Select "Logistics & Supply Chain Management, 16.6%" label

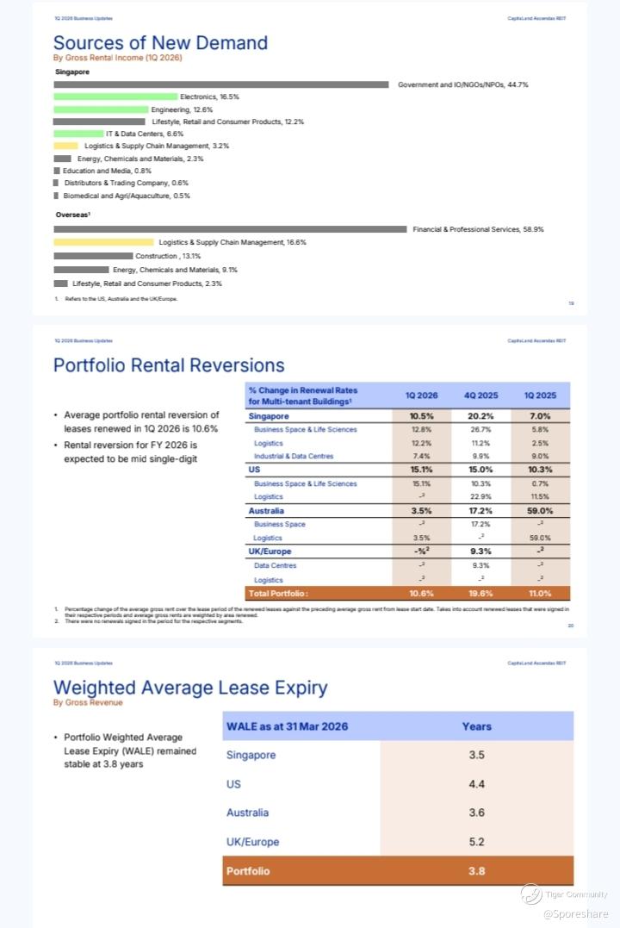point(232,242)
